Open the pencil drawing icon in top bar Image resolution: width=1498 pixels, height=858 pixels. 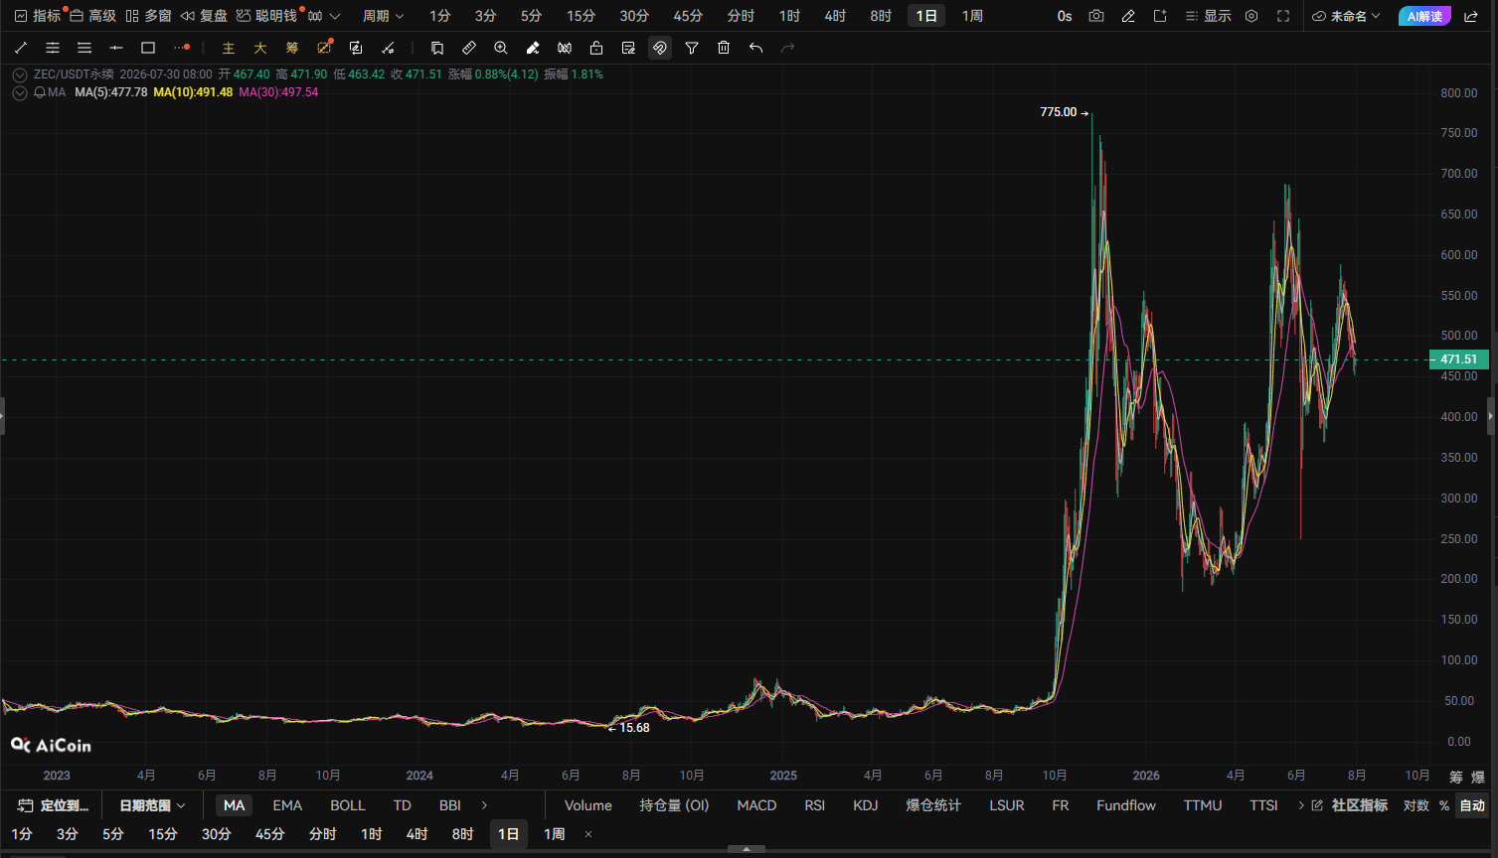point(1128,16)
